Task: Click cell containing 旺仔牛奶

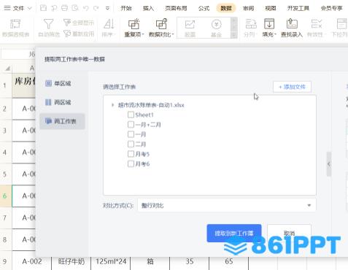Action: point(71,261)
